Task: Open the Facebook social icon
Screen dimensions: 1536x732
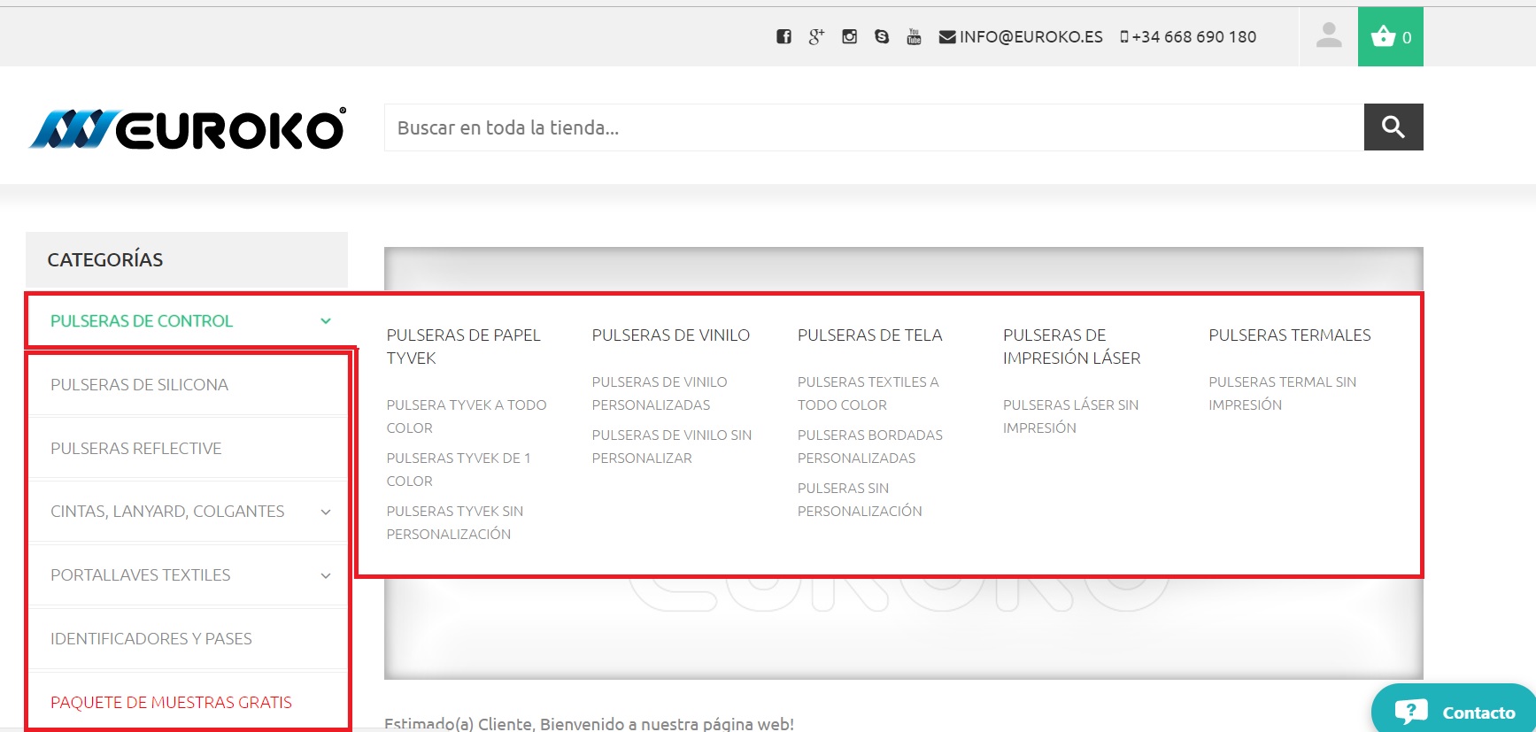Action: click(x=783, y=36)
